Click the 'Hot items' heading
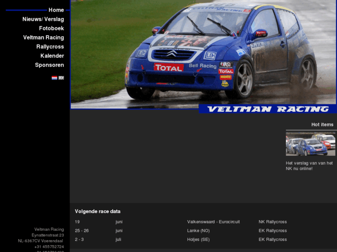The image size is (337, 252). 322,124
